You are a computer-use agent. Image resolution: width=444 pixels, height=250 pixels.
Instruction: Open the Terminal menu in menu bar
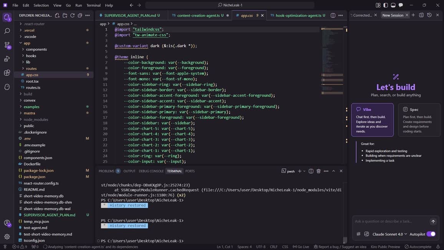pyautogui.click(x=93, y=5)
